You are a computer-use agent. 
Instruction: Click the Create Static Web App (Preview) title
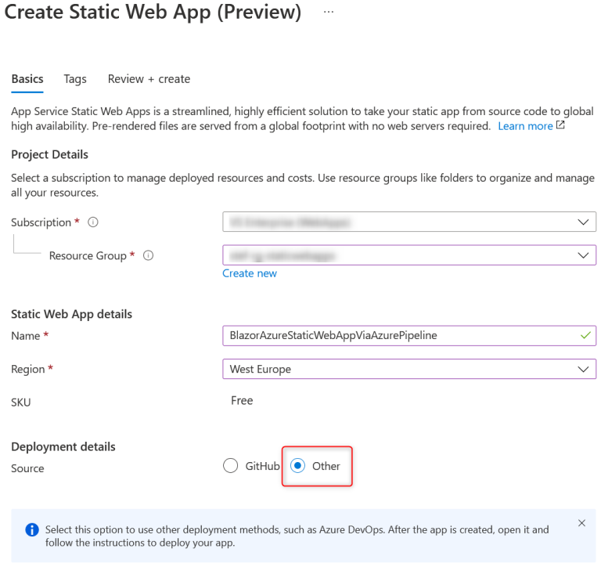pyautogui.click(x=153, y=13)
